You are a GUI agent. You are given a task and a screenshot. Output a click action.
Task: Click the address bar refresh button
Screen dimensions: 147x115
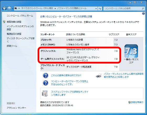(x=100, y=9)
